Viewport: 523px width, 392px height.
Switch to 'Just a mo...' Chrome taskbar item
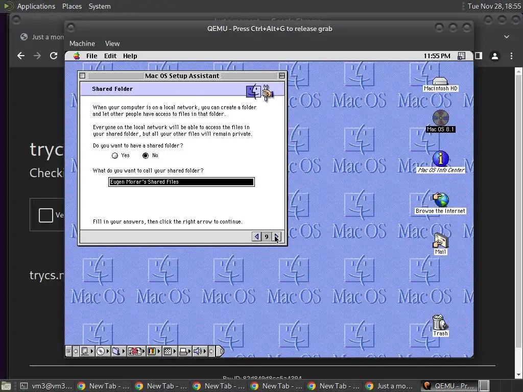tap(391, 386)
